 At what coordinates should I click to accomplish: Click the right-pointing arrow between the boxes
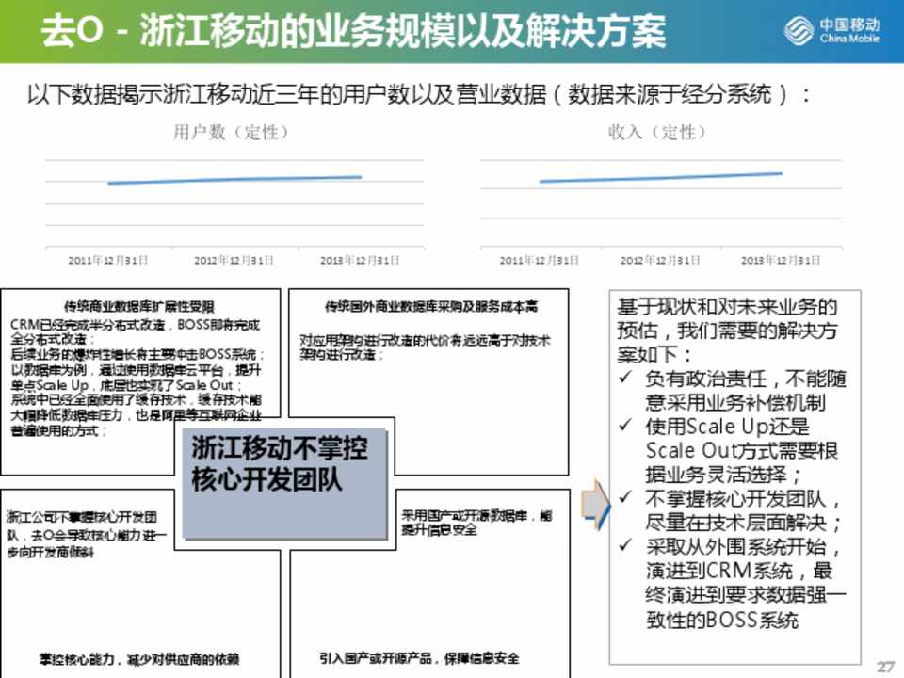[595, 506]
